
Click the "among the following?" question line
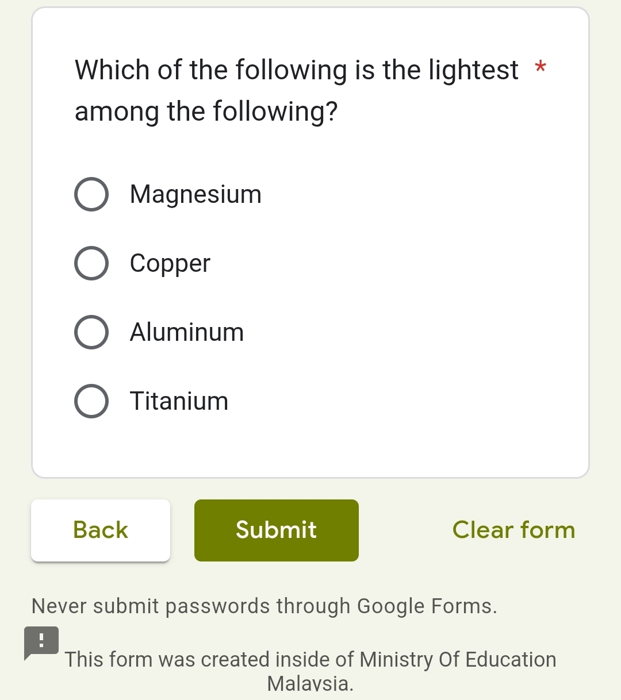[x=206, y=111]
